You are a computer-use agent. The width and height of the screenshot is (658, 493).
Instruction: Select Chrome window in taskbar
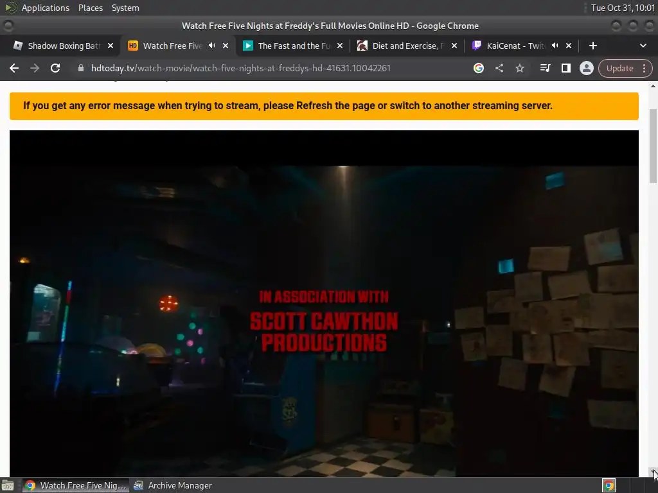click(x=76, y=485)
